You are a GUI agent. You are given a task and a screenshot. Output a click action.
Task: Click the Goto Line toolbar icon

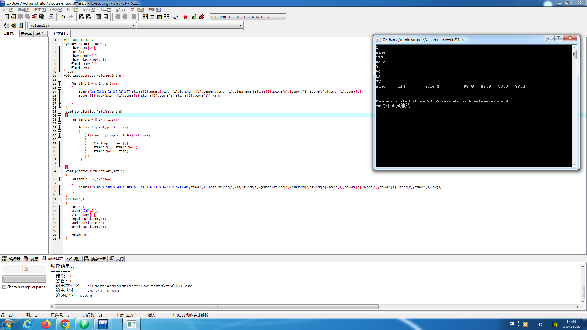point(105,17)
